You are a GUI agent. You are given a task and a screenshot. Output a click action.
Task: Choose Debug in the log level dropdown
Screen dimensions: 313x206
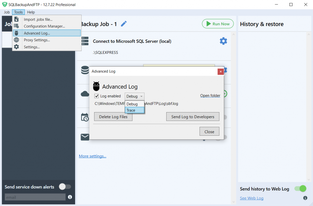132,104
